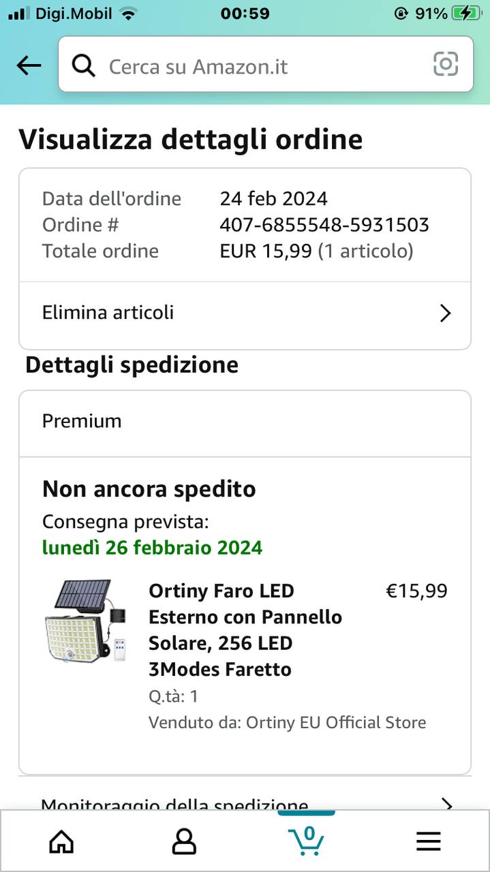Tap the Wi-Fi status icon

[x=127, y=14]
